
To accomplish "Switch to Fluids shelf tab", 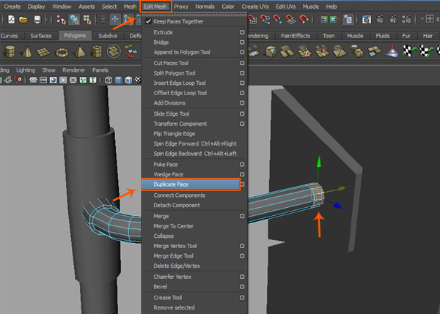I will (x=383, y=36).
